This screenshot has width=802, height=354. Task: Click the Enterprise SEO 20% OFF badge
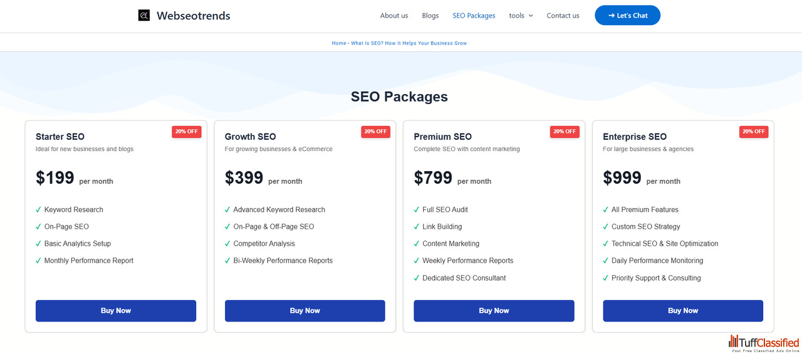click(754, 132)
